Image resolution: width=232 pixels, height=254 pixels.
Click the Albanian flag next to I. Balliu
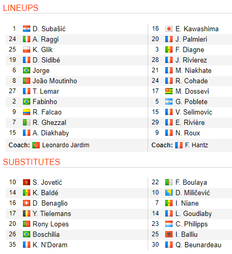(169, 234)
